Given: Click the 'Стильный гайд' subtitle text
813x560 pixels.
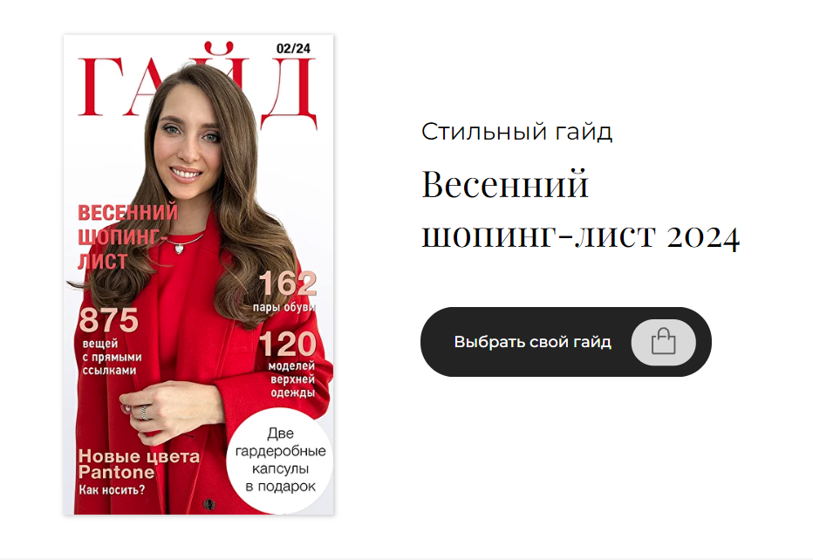Looking at the screenshot, I should (516, 132).
